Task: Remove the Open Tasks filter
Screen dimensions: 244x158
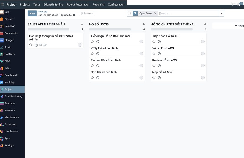Action: 155,13
